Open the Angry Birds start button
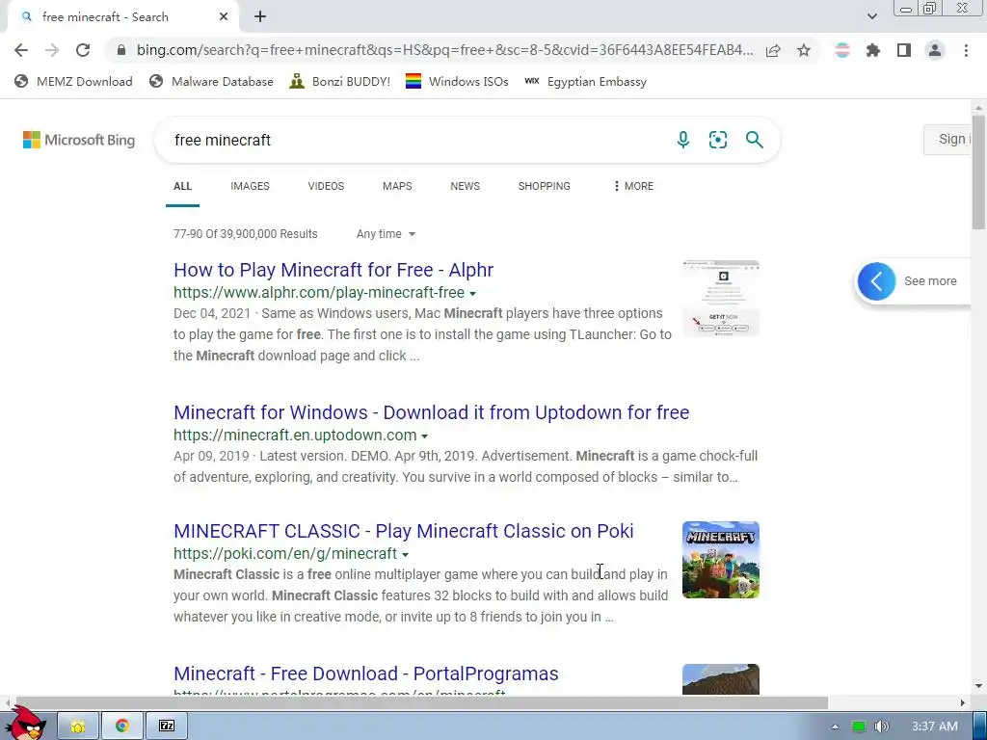Viewport: 987px width, 740px height. [x=26, y=725]
